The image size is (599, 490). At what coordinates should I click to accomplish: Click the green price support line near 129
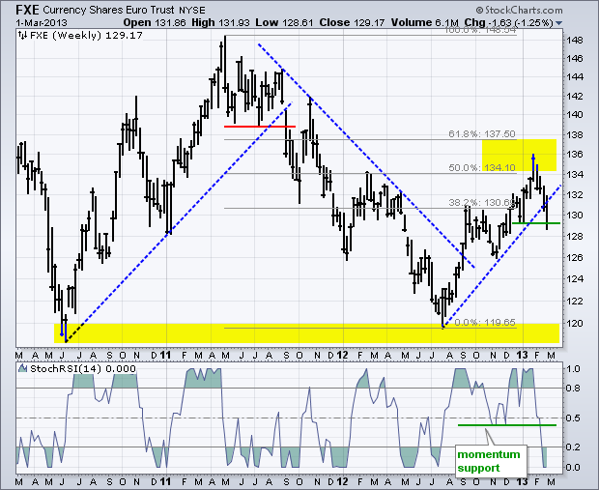tap(536, 223)
